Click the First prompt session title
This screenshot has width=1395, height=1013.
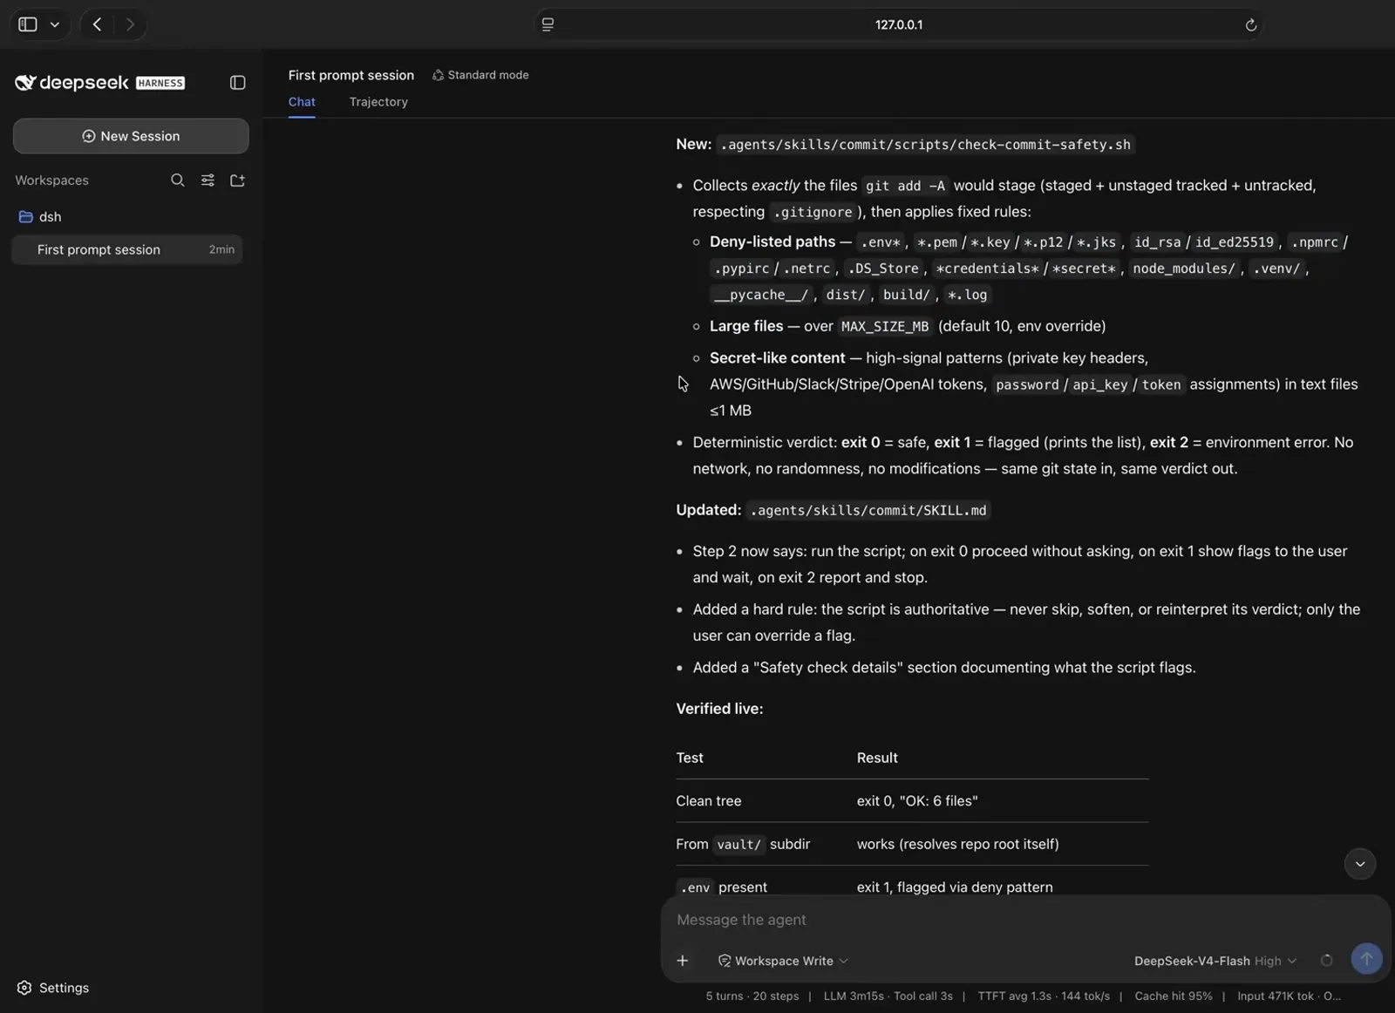pos(351,75)
